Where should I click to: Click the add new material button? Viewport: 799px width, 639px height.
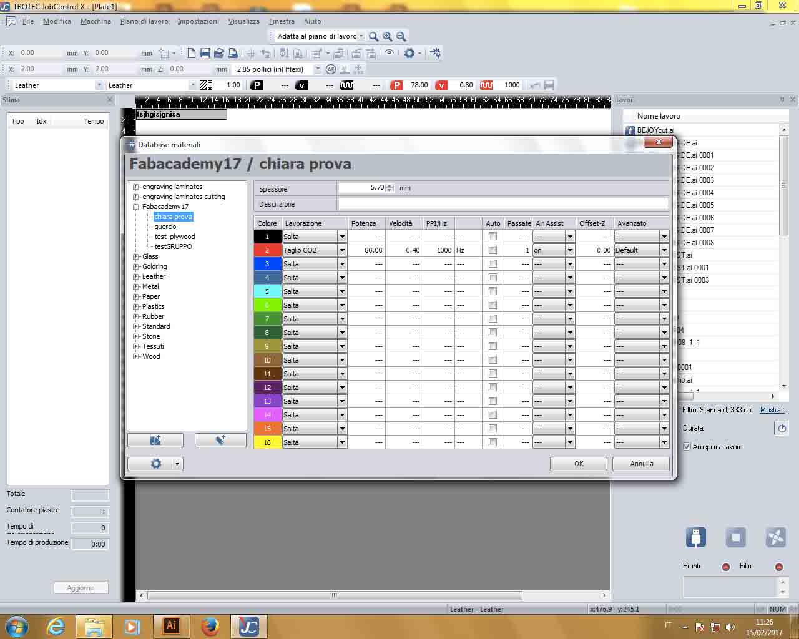220,440
